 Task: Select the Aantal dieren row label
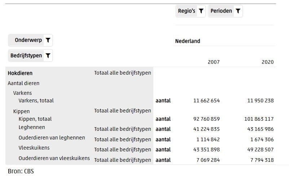click(x=23, y=83)
